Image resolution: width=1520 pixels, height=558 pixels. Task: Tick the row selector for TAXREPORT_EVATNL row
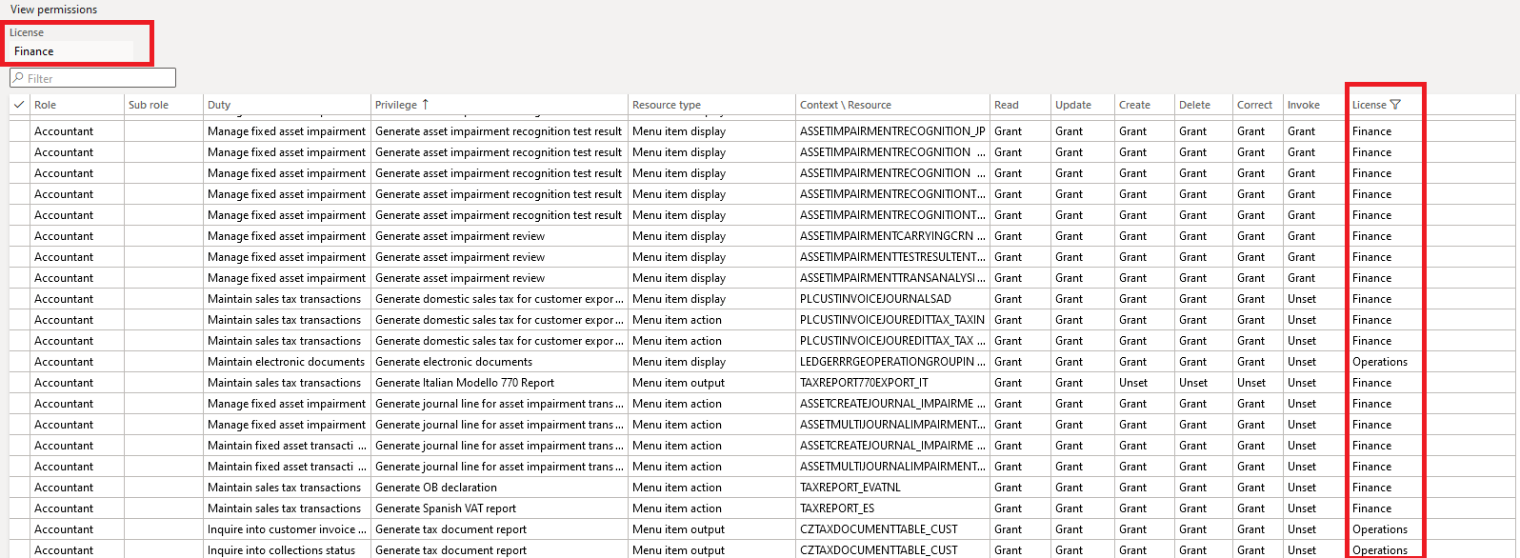click(19, 488)
